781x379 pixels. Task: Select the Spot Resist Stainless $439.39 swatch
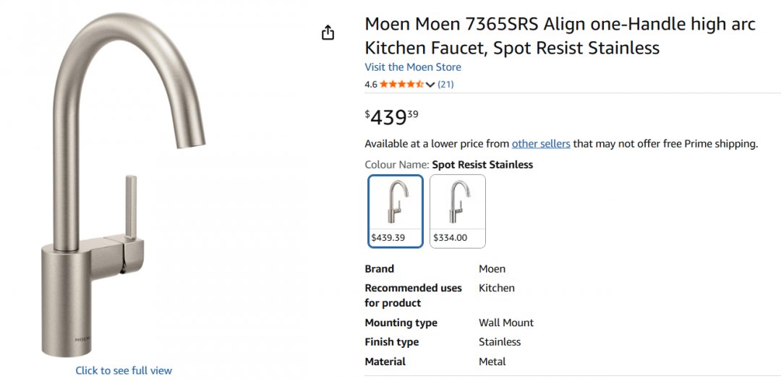[395, 211]
